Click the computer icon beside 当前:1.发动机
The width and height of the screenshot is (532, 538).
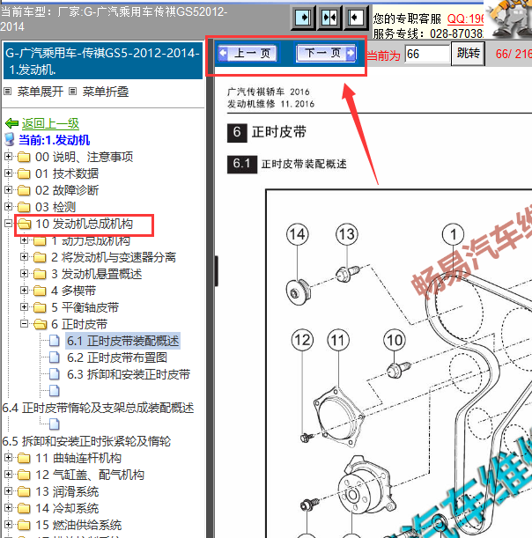10,140
